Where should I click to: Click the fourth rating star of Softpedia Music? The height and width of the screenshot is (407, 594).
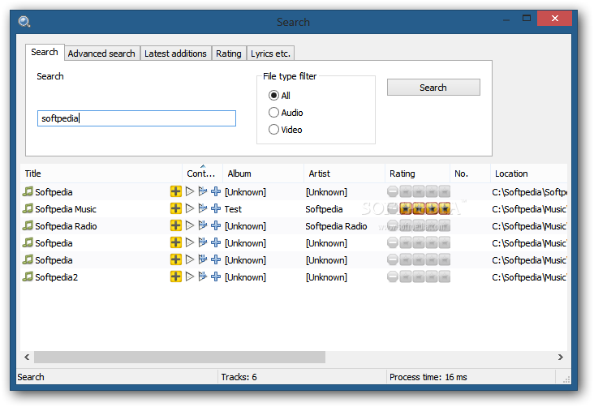coord(445,208)
